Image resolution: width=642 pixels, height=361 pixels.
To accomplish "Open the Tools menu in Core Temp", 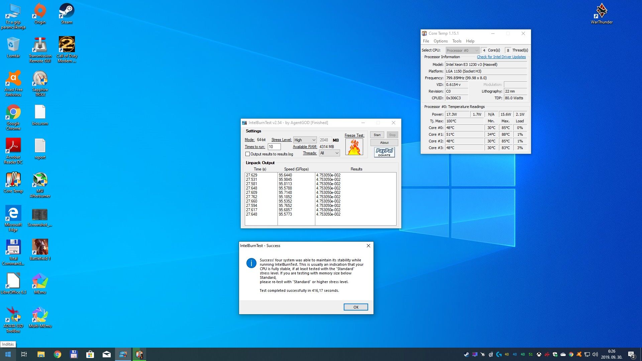I will click(x=457, y=41).
